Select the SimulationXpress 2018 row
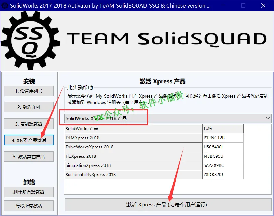The width and height of the screenshot is (274, 216). 154,165
